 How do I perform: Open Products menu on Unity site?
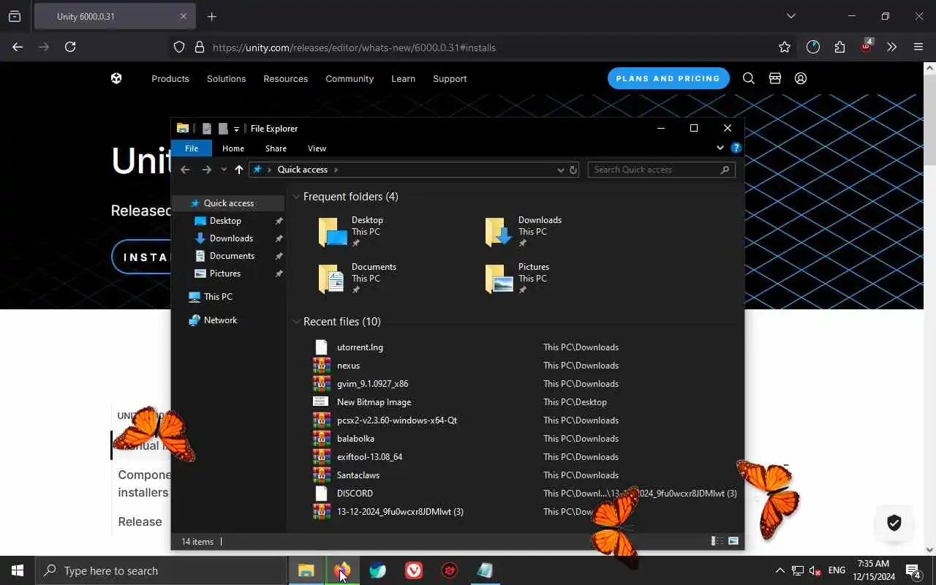[x=170, y=79]
